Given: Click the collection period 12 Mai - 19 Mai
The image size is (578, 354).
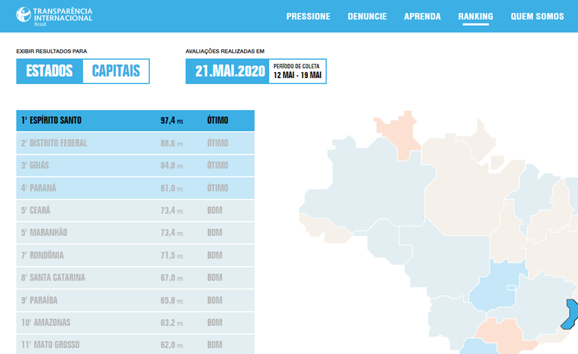Looking at the screenshot, I should 297,71.
